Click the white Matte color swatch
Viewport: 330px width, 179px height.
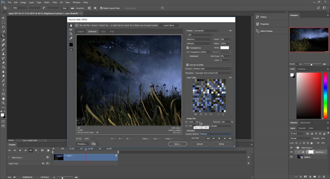pyautogui.click(x=225, y=48)
